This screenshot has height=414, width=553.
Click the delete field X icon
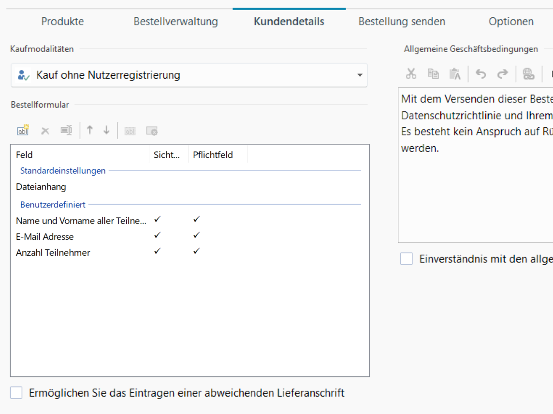point(45,131)
